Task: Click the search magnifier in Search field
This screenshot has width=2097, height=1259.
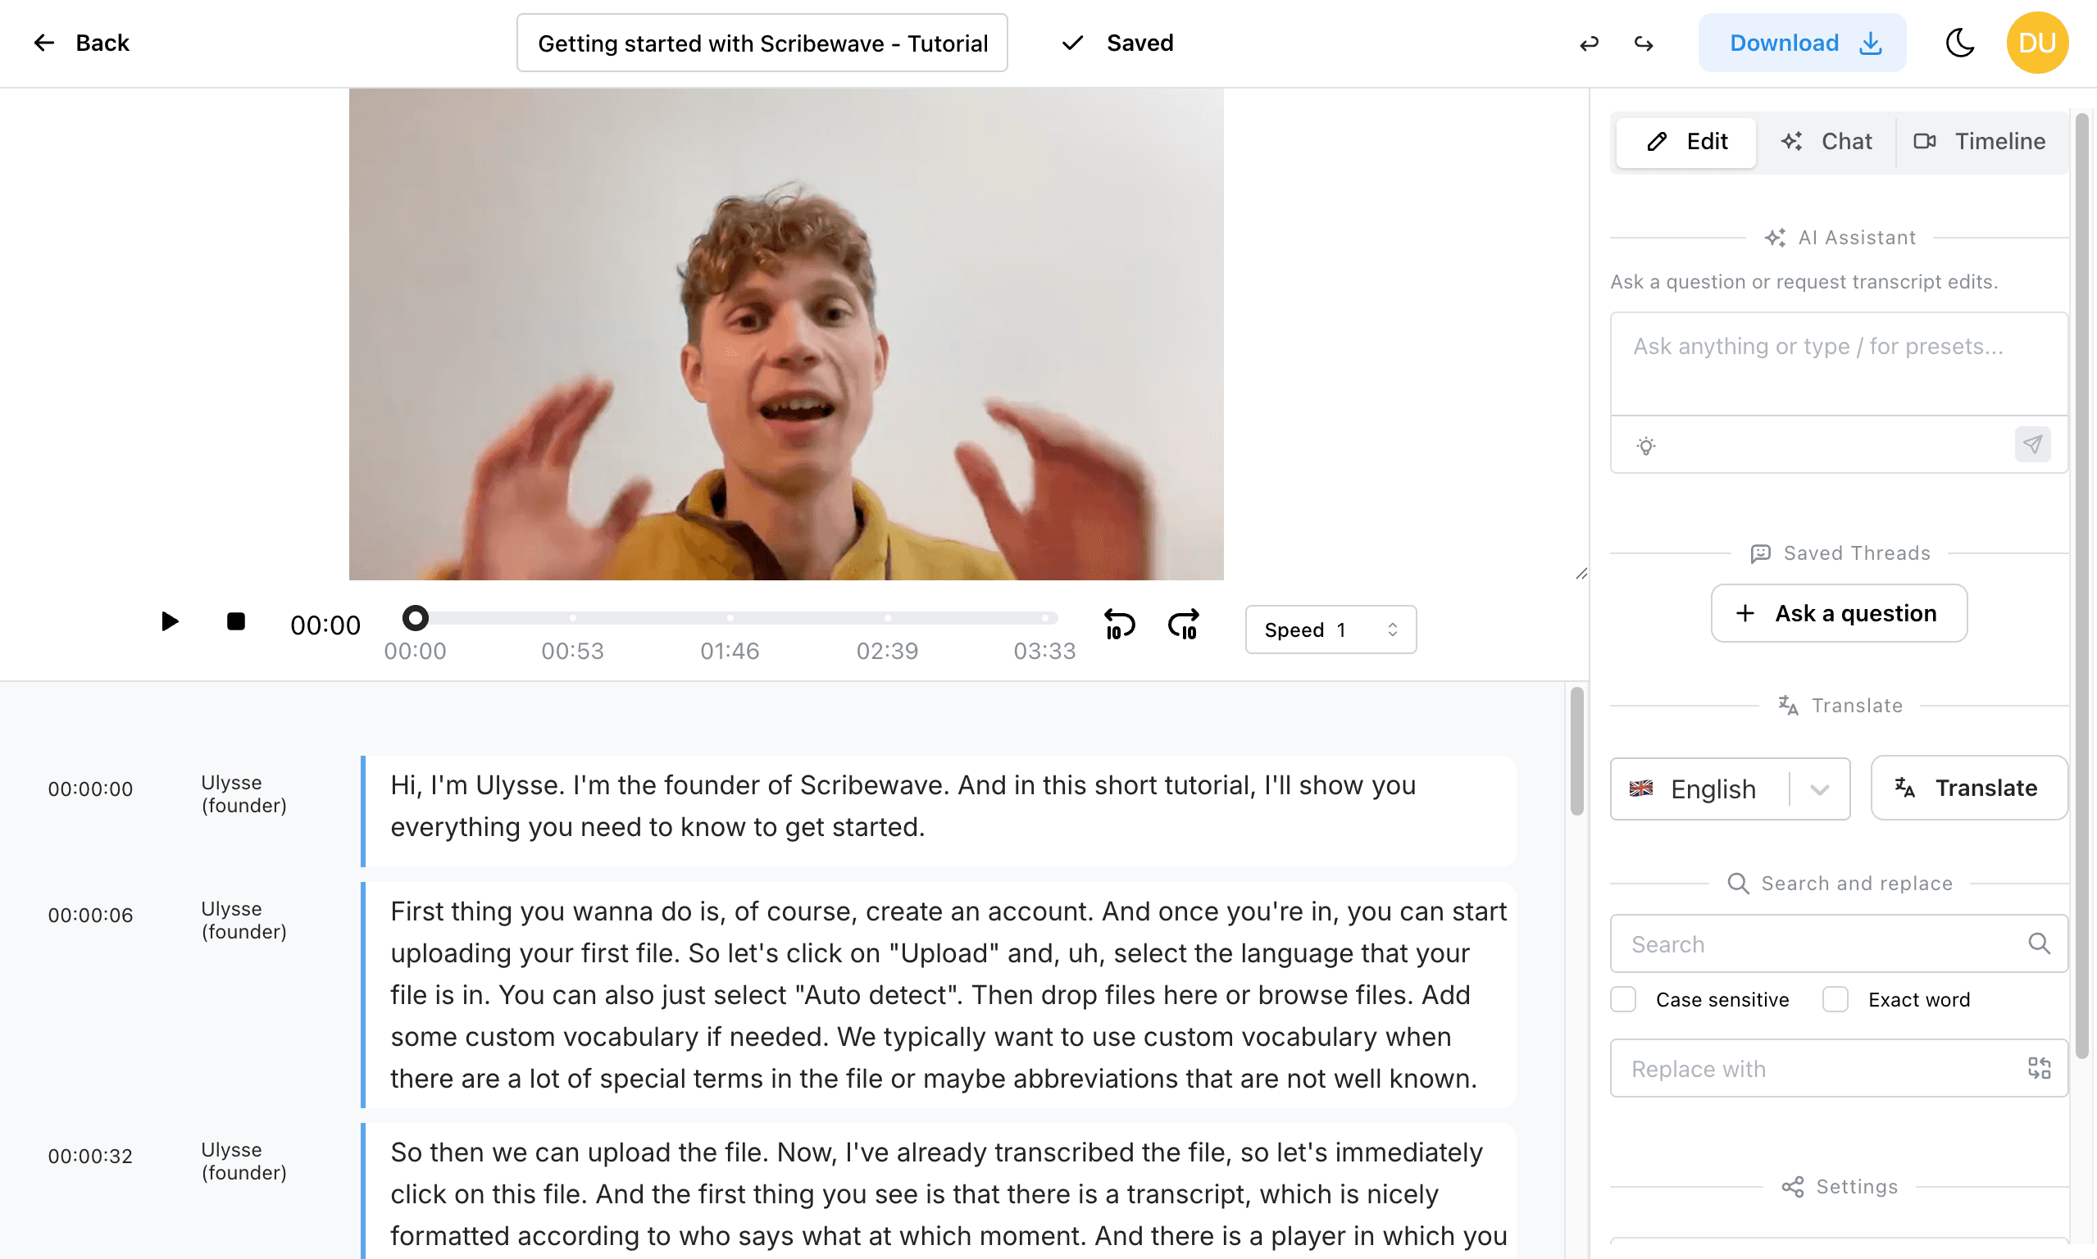Action: (x=2040, y=943)
